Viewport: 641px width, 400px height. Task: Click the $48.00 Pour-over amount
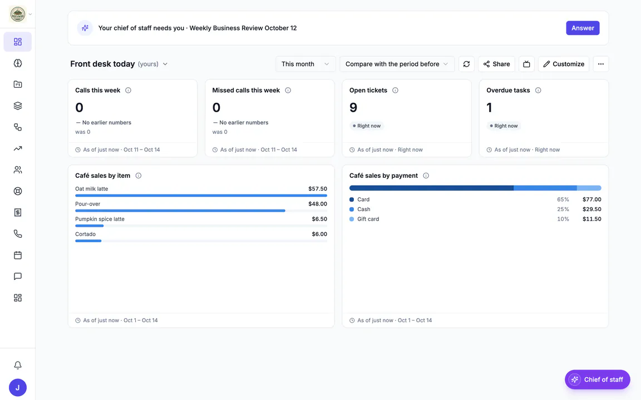pyautogui.click(x=318, y=204)
